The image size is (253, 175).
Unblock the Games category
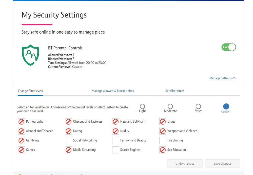pos(21,150)
